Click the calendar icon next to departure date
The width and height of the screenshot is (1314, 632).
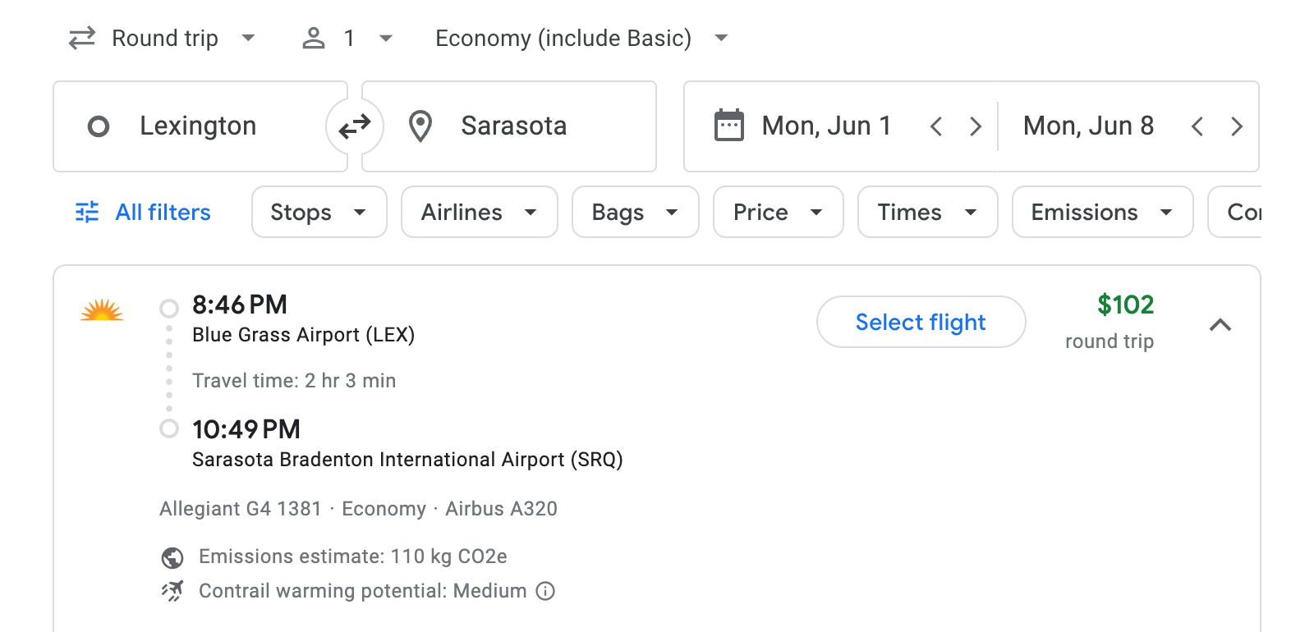click(729, 125)
